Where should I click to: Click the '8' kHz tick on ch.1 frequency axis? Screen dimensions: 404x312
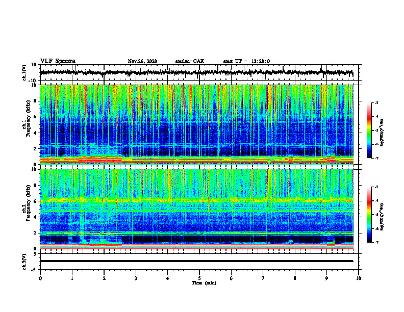coord(36,101)
